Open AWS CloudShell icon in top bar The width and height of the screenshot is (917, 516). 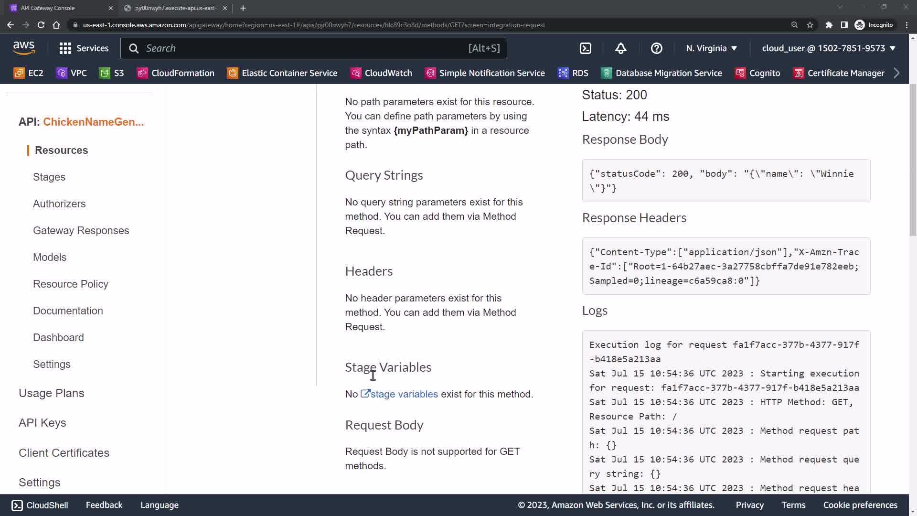pyautogui.click(x=586, y=48)
